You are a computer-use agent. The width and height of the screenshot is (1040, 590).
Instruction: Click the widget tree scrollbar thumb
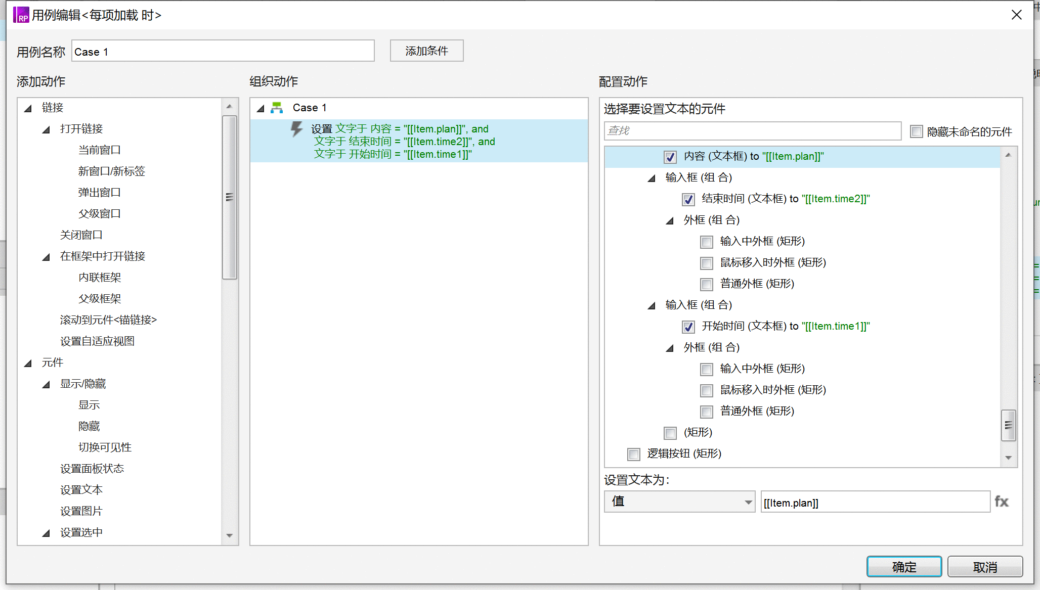coord(1009,426)
